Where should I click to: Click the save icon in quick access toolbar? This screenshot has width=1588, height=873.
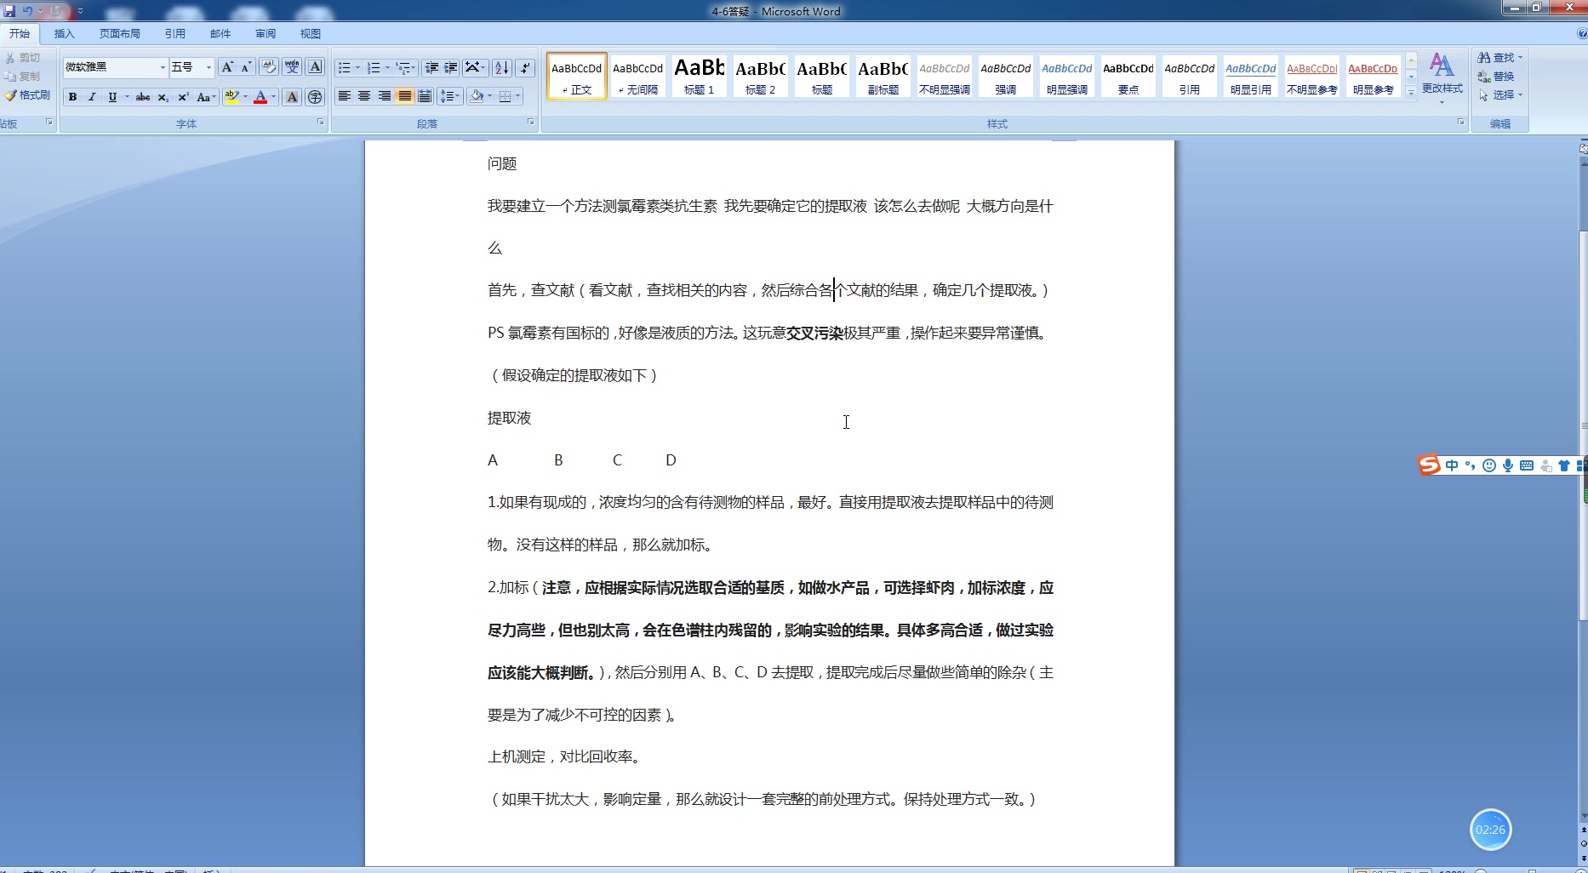click(x=10, y=11)
